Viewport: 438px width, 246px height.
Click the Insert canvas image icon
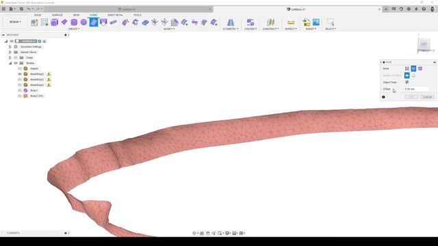316,22
